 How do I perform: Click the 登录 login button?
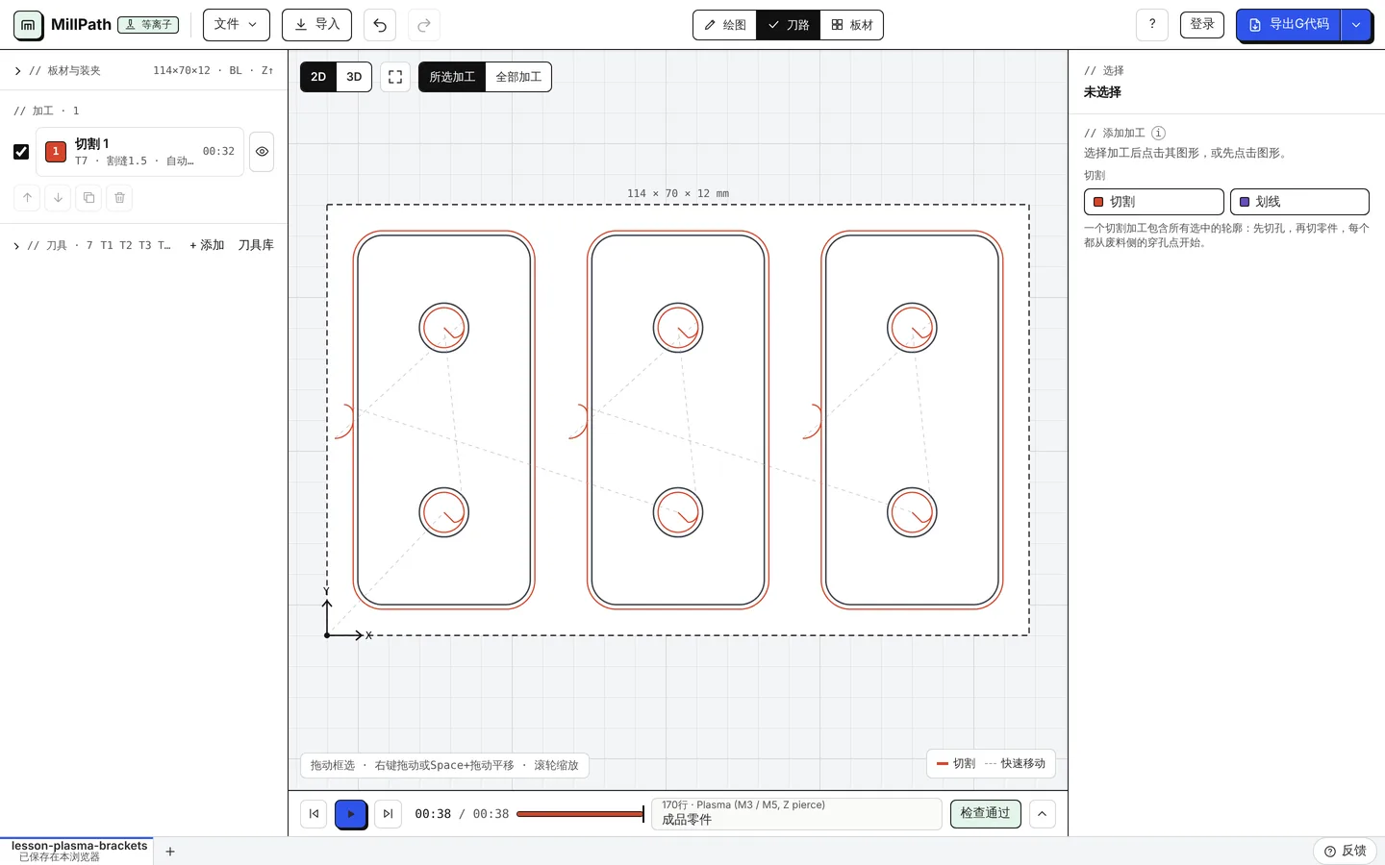click(x=1202, y=25)
